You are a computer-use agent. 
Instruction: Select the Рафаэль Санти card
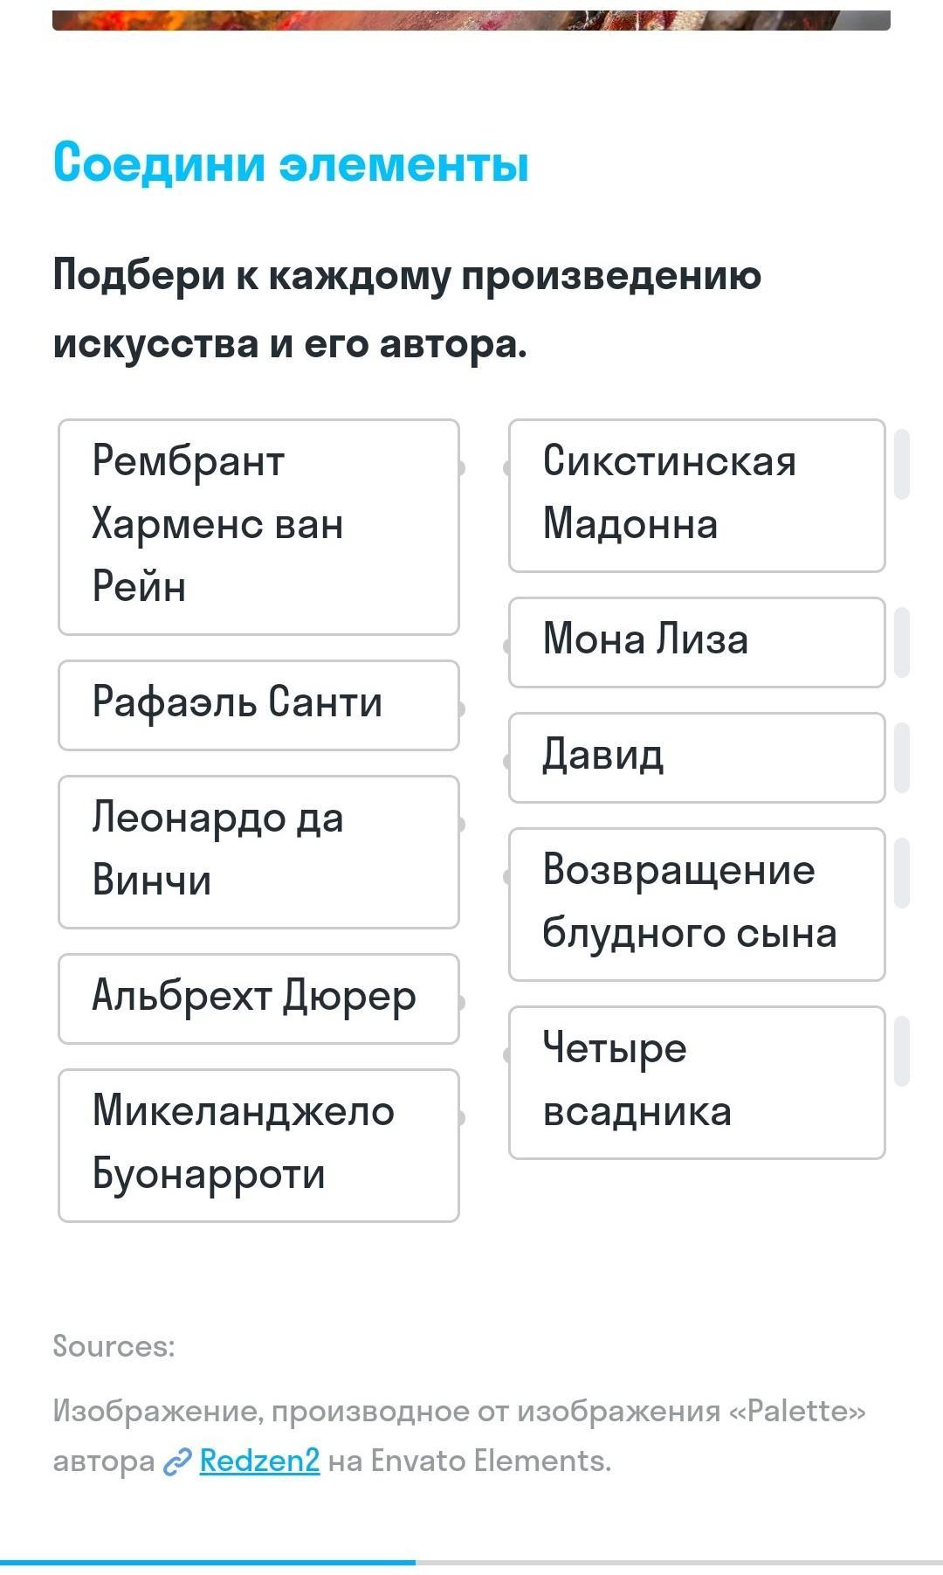point(258,705)
